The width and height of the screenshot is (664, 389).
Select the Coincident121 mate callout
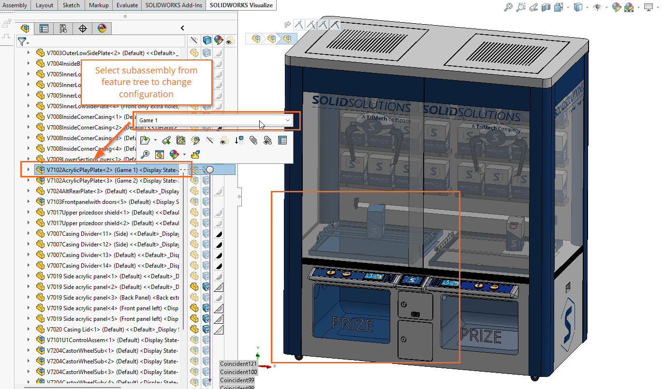(238, 363)
